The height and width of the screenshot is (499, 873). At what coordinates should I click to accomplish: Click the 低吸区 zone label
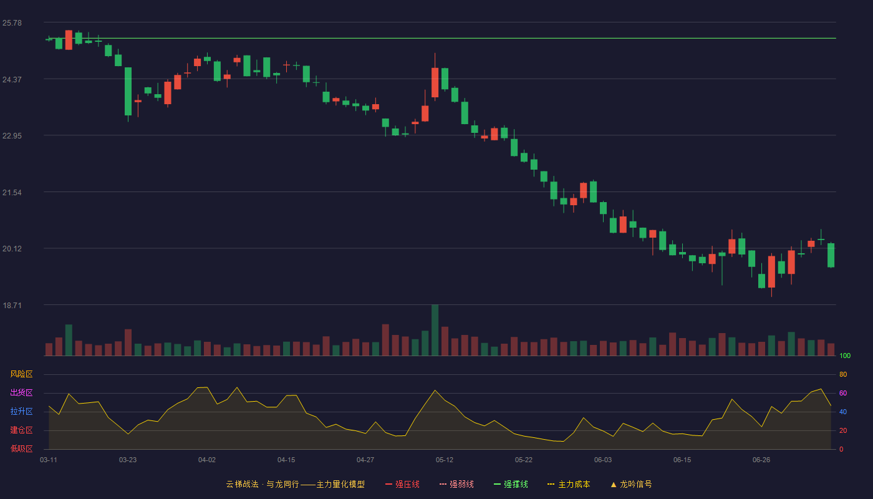[x=21, y=448]
